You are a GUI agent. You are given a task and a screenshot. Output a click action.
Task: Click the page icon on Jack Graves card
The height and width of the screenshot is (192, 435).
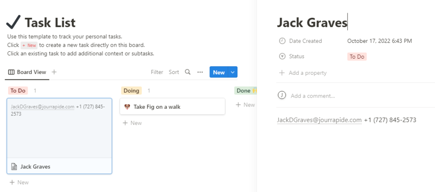(14, 167)
